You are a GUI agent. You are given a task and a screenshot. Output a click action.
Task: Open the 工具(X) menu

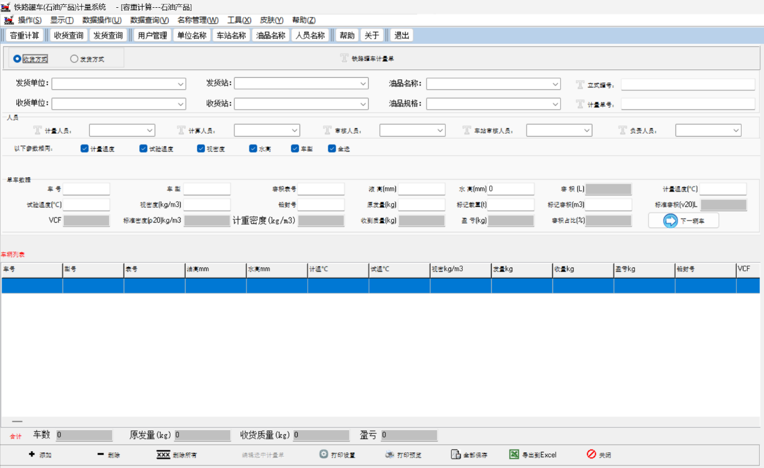[x=239, y=20]
